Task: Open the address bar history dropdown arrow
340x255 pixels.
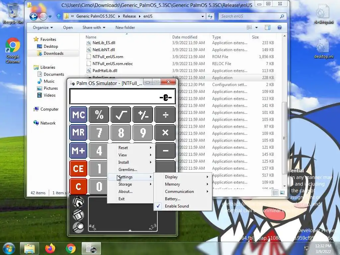Action: tap(203, 16)
